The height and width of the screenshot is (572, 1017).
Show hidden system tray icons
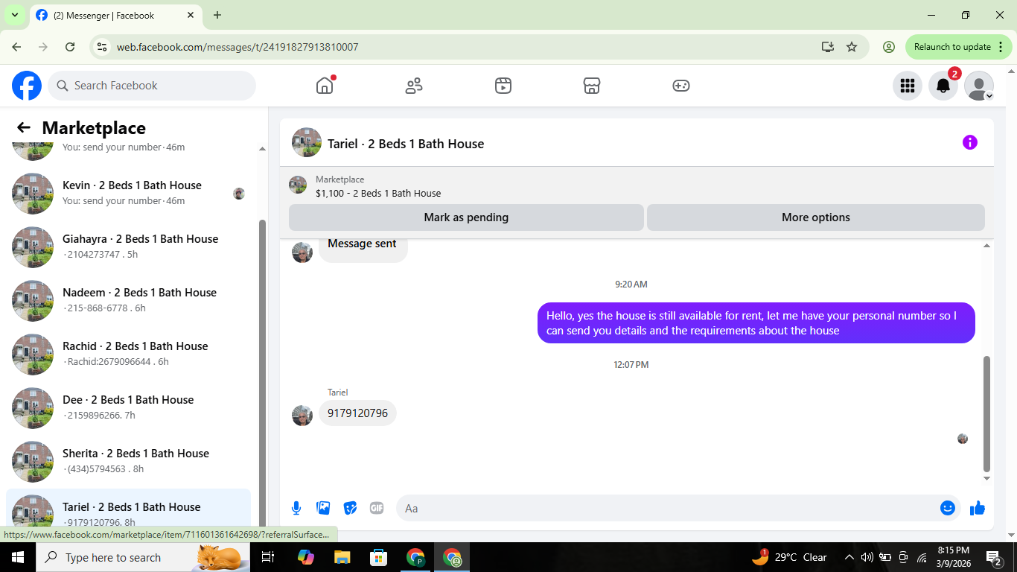849,557
